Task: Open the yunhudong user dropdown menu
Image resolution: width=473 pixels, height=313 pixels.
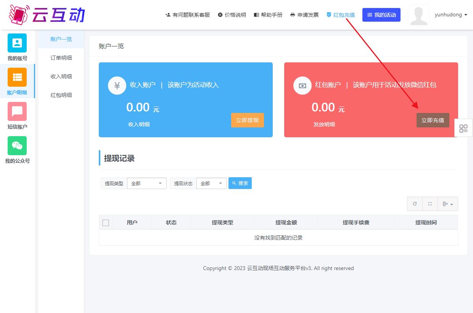Action: tap(451, 15)
